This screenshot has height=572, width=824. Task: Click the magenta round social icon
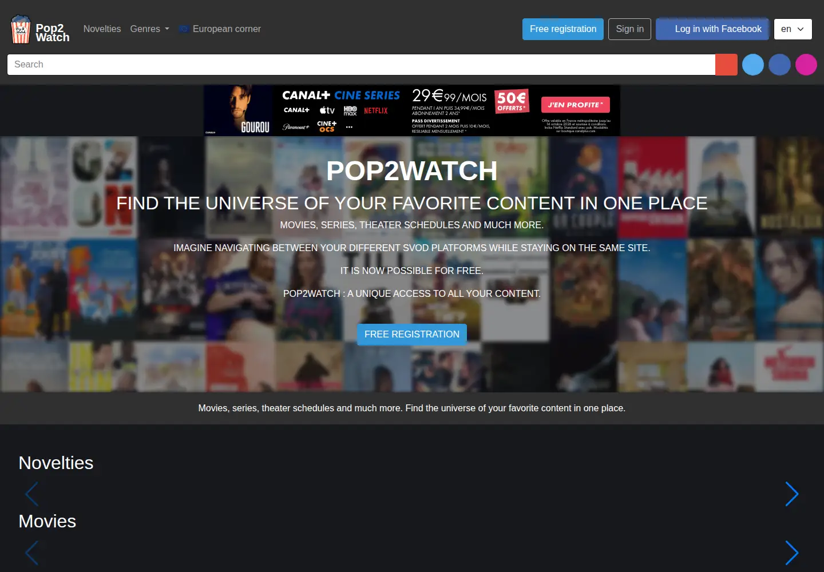[x=806, y=65]
